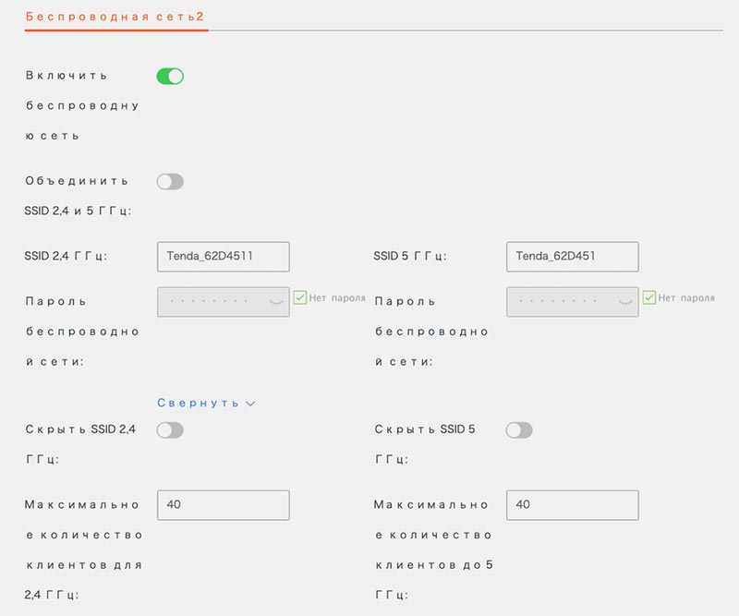The image size is (739, 616).
Task: Click the 'Объединить SSID 2,4 и 5 ГГц:' label
Action: tap(79, 196)
